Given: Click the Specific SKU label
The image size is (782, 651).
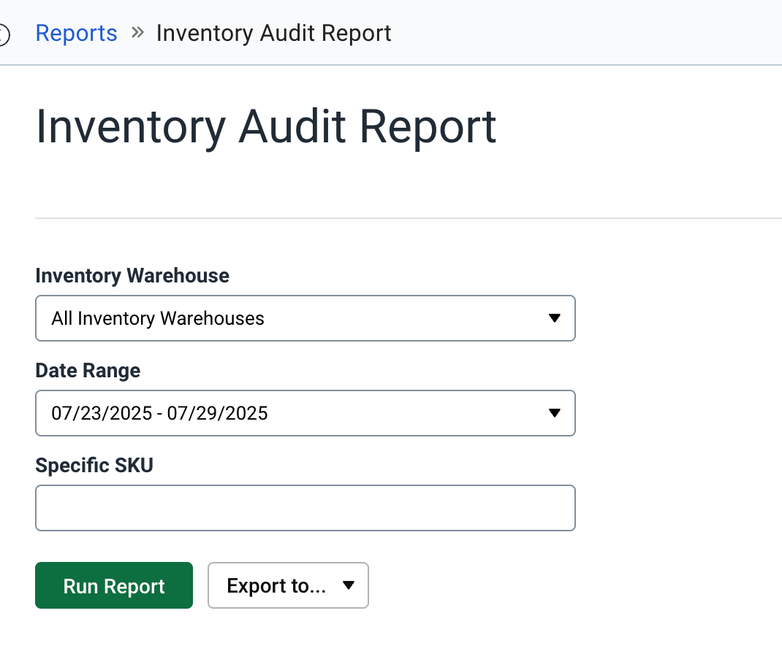Looking at the screenshot, I should pos(94,465).
